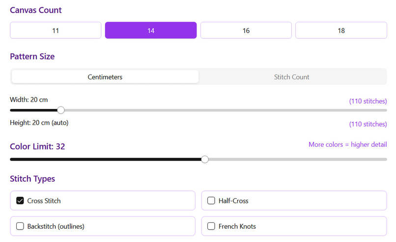
Task: Click the Half-Cross label text
Action: (233, 201)
